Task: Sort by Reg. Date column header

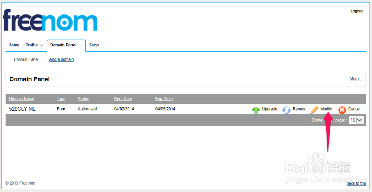Action: click(x=123, y=99)
